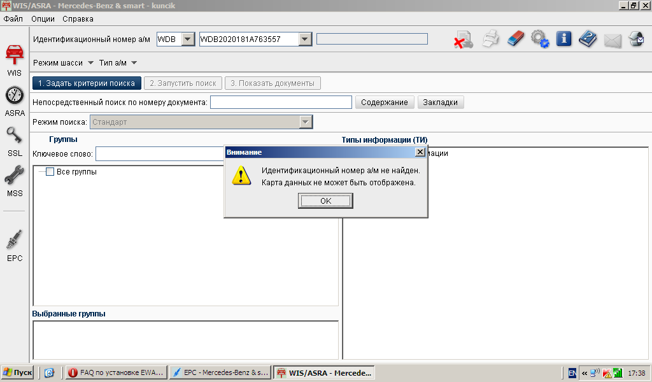The height and width of the screenshot is (382, 652).
Task: Click OK in the Внимание dialog
Action: tap(325, 201)
